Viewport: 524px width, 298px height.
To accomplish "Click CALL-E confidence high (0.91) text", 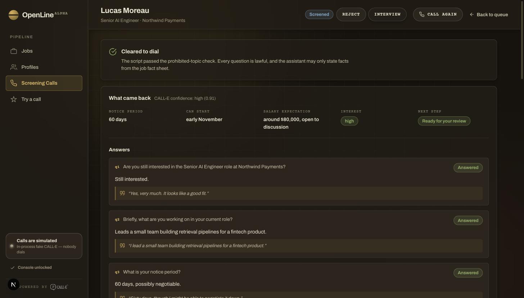I will click(185, 98).
